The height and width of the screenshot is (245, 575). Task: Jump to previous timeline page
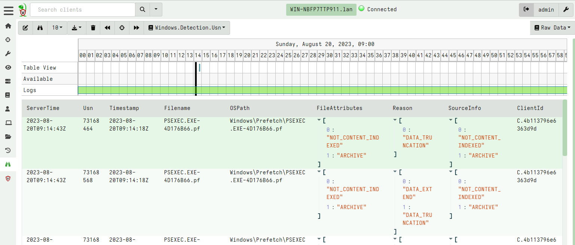pos(107,28)
